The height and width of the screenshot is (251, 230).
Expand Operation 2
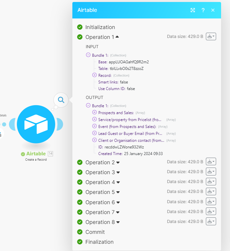tap(118, 163)
